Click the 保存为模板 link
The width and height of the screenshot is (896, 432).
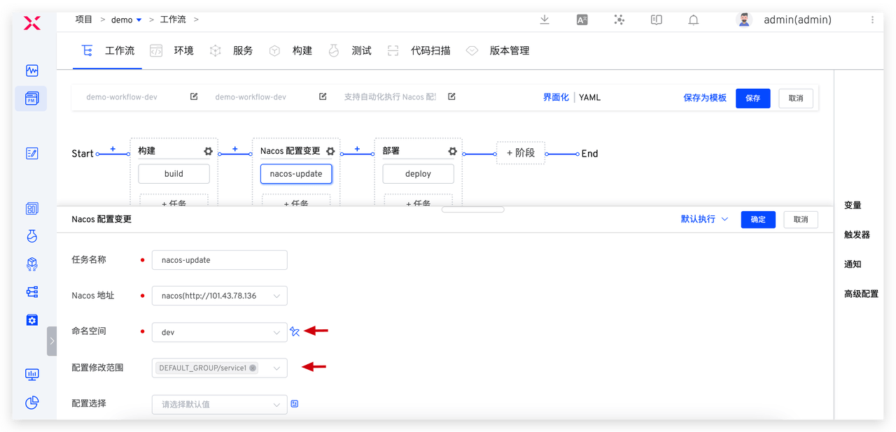[x=705, y=98]
